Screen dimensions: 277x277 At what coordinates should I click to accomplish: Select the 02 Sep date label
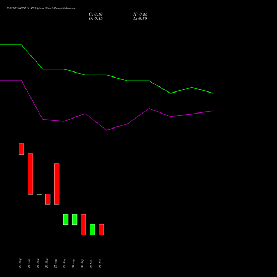82,263
